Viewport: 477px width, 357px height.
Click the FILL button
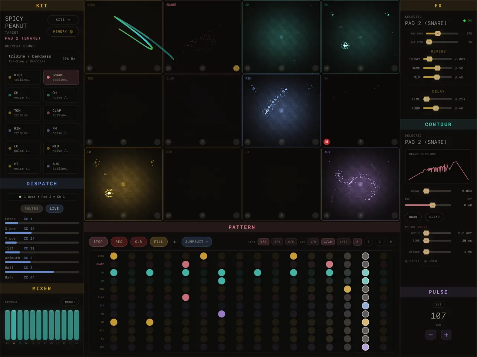tap(159, 242)
